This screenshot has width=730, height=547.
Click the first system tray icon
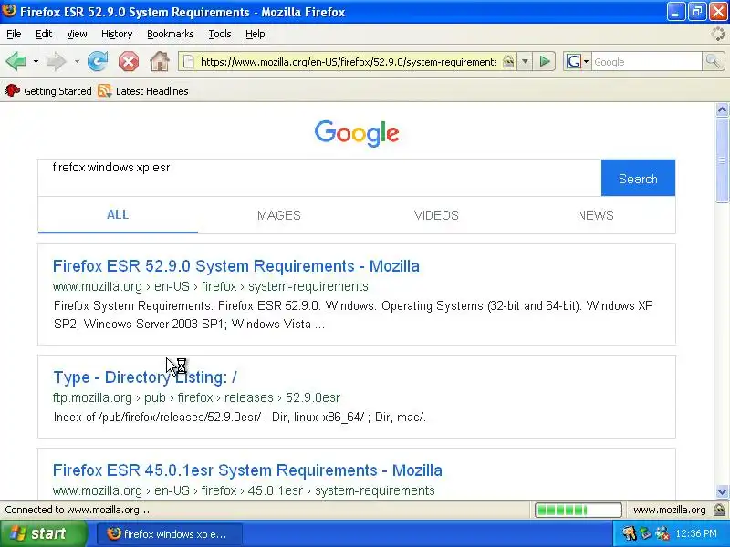(629, 533)
